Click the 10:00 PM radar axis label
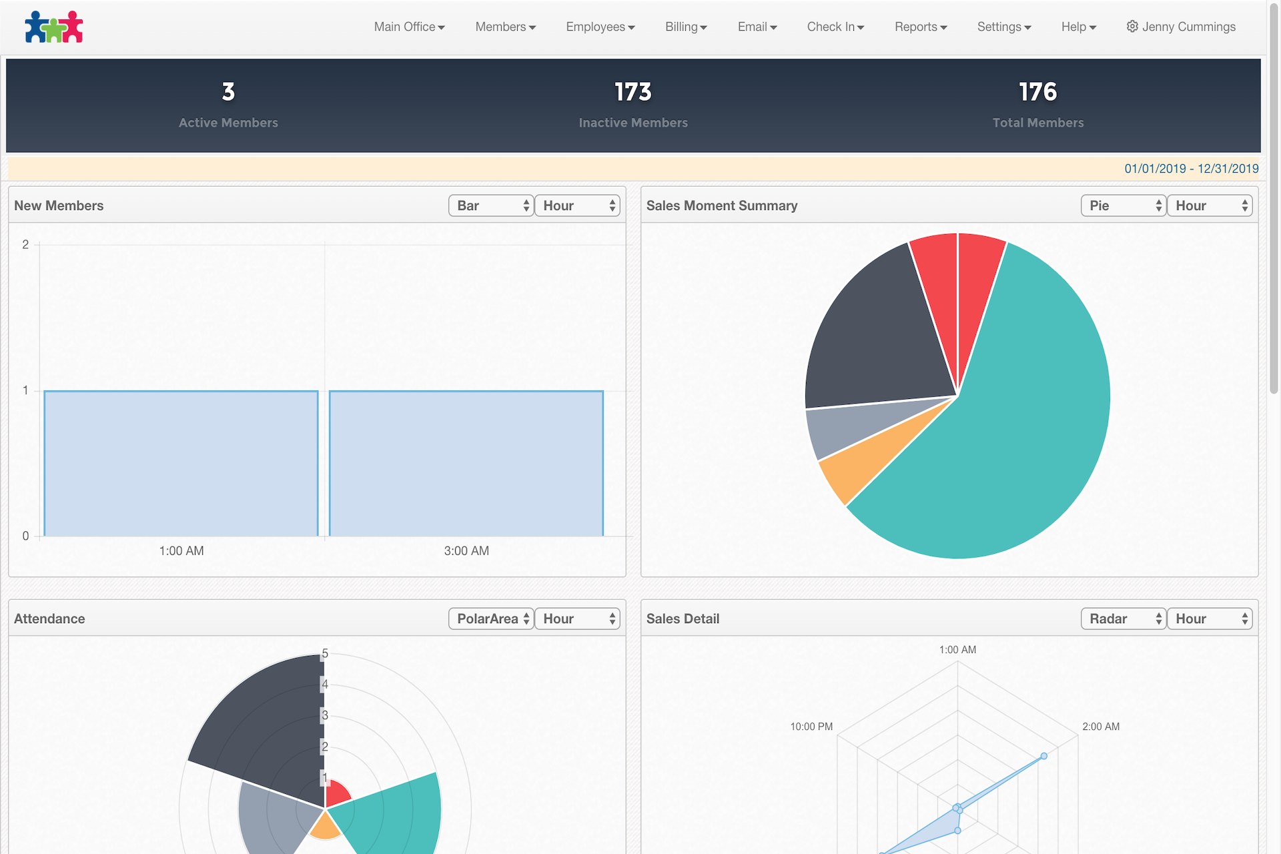 pyautogui.click(x=811, y=727)
